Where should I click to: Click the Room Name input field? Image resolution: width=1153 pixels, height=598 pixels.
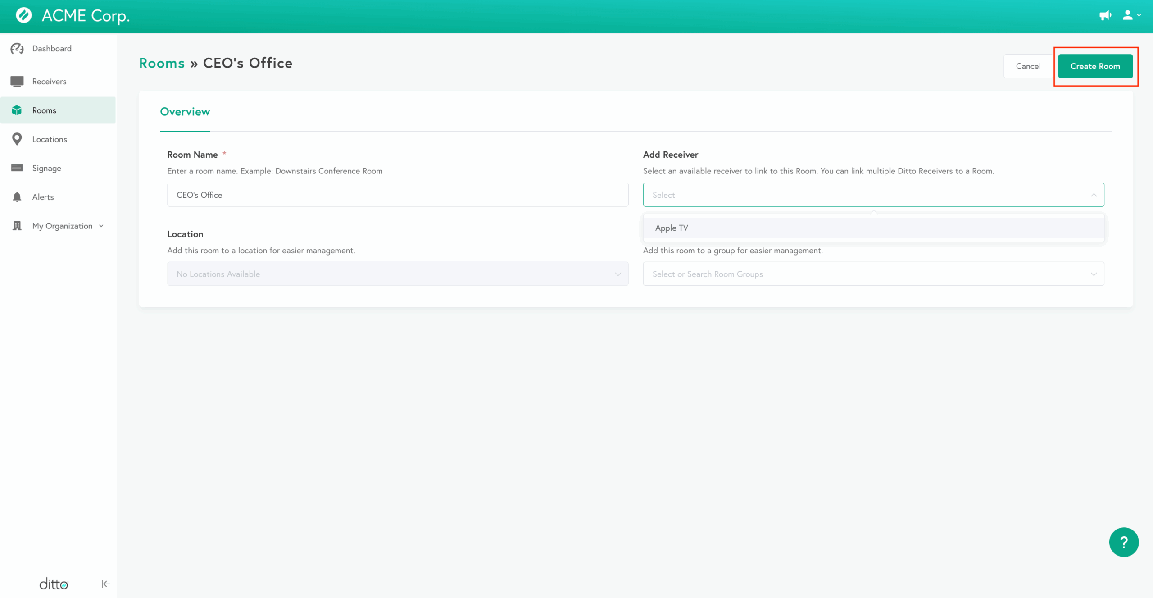[397, 195]
